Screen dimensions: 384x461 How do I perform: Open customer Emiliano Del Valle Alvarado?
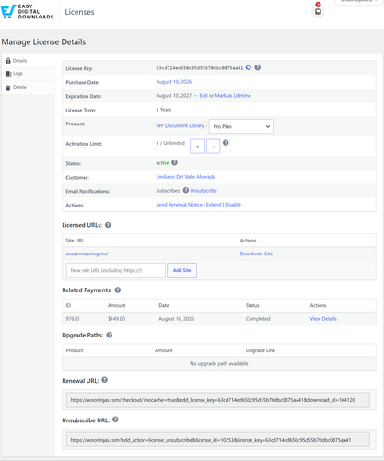[x=186, y=177]
